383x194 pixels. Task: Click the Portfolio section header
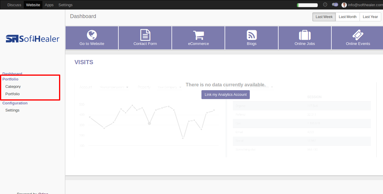click(x=10, y=79)
